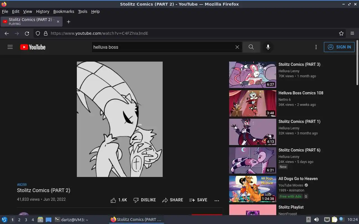Screen dimensions: 359x224
Task: Switch to workspace 3
Action: pyautogui.click(x=26, y=220)
